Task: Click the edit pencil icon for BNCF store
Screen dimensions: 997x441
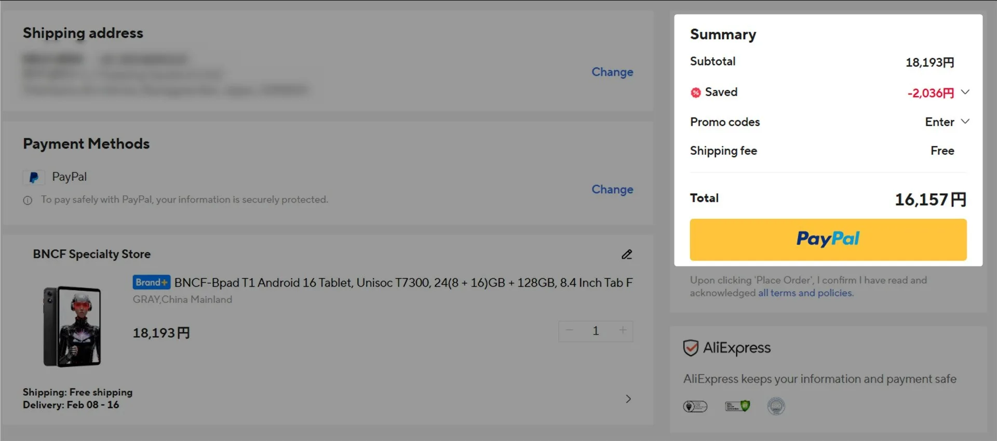Action: (627, 255)
